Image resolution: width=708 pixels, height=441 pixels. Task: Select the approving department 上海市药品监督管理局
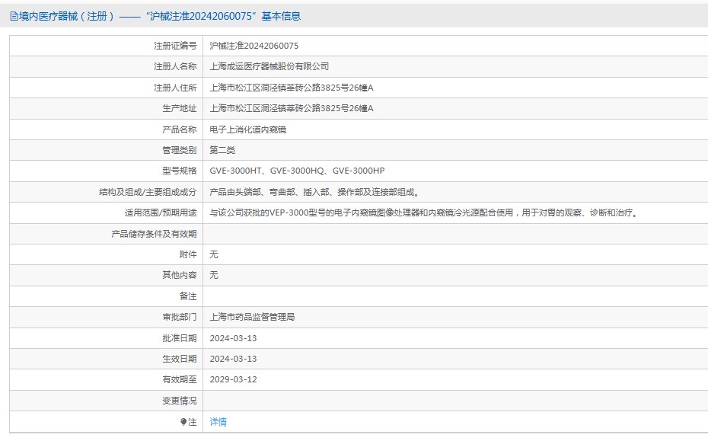coord(252,317)
